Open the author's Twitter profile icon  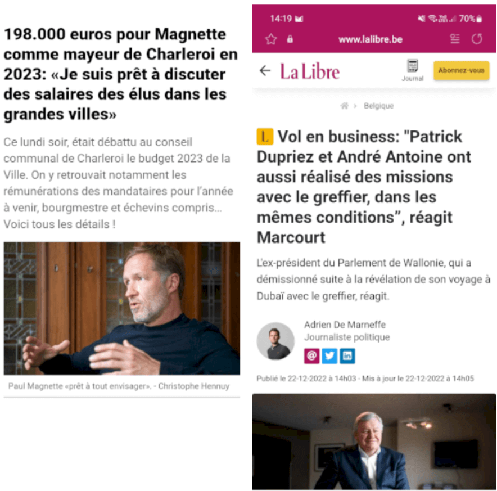coord(329,355)
